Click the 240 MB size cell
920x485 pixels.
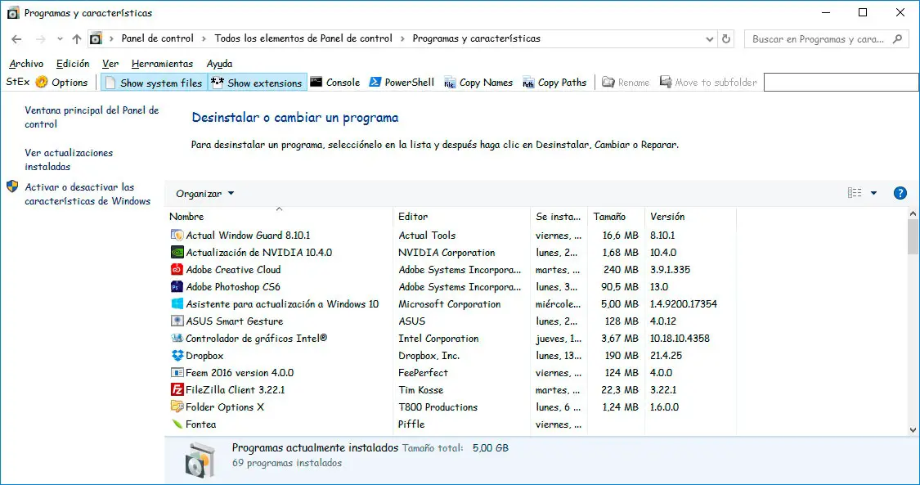tap(621, 270)
